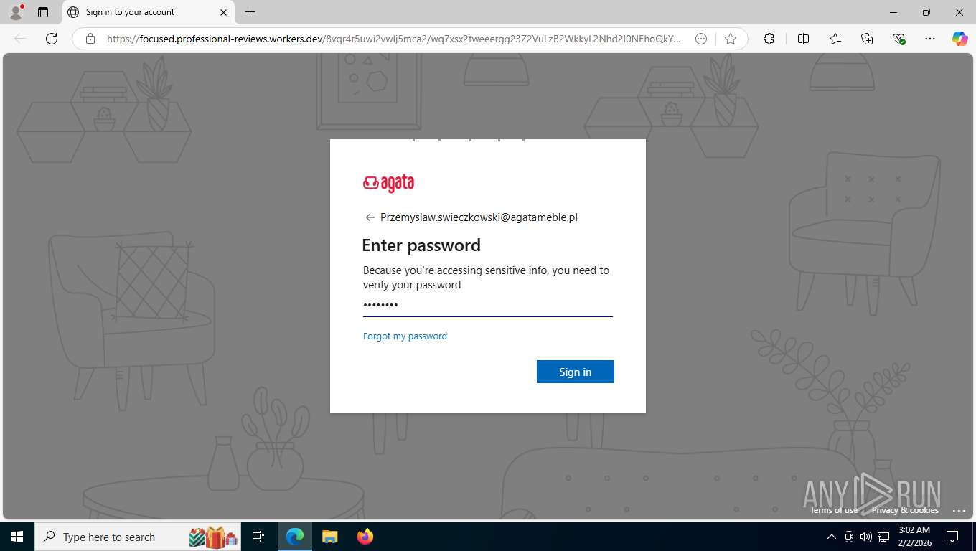Open the Collections icon
The image size is (976, 551).
click(867, 39)
